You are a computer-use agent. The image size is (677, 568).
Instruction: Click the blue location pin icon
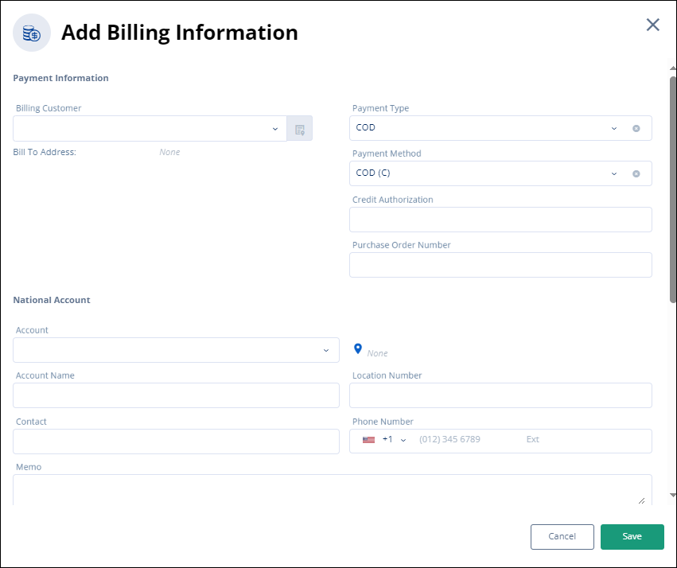click(358, 349)
